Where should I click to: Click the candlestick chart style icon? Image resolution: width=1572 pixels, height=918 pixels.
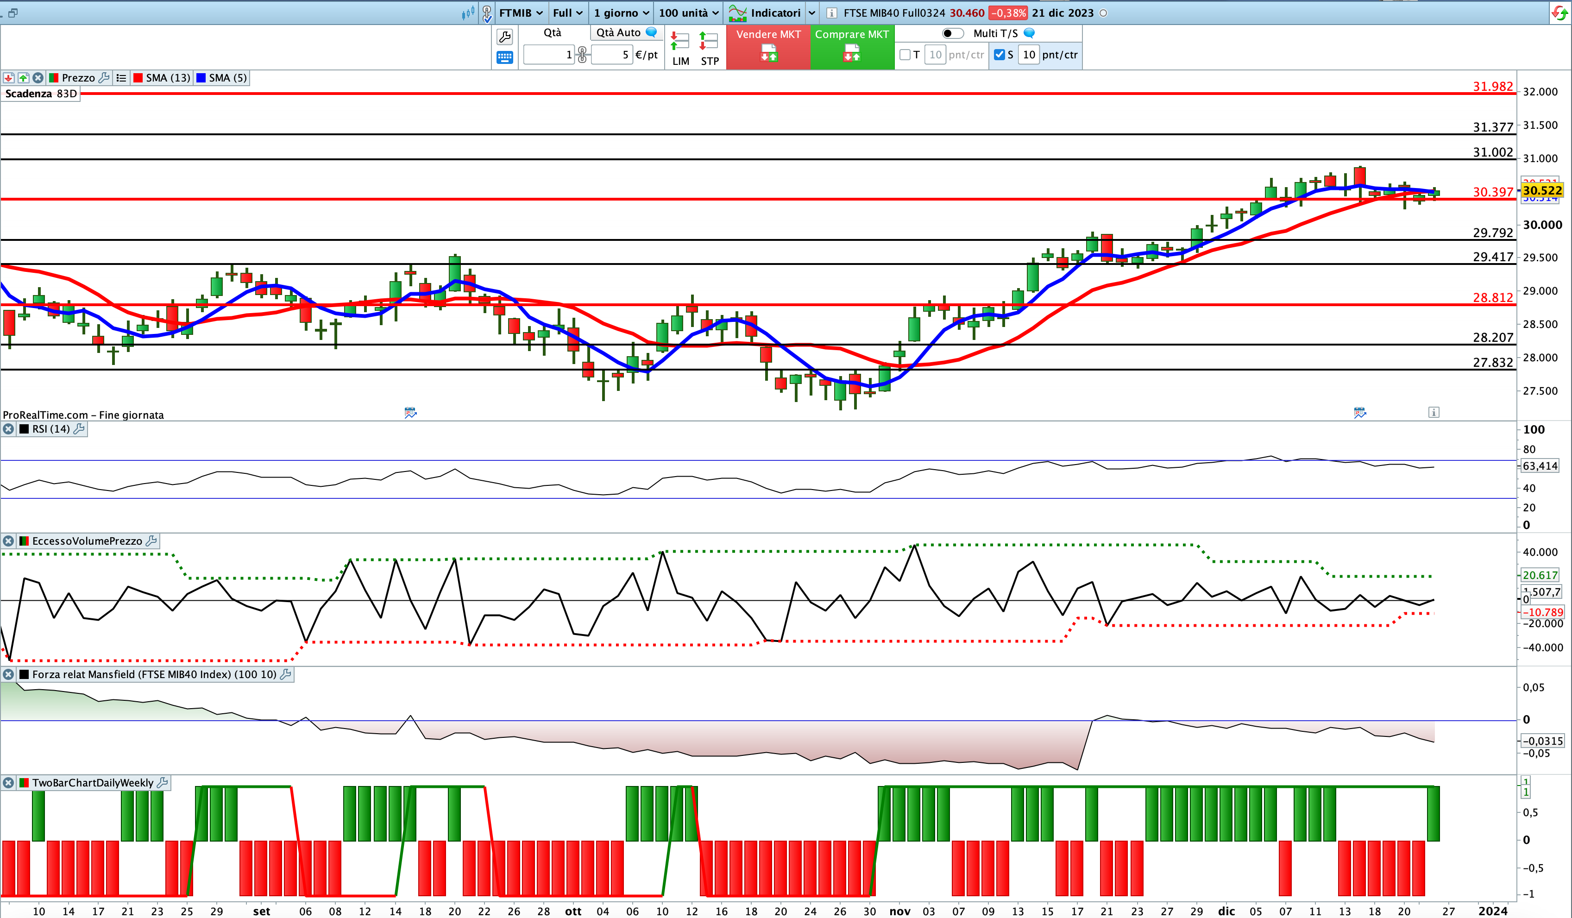[468, 13]
